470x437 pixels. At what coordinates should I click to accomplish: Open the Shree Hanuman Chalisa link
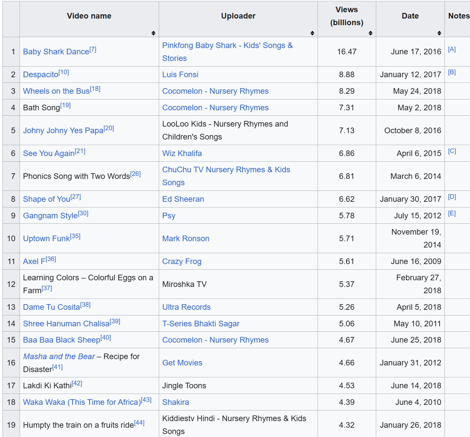pyautogui.click(x=66, y=324)
